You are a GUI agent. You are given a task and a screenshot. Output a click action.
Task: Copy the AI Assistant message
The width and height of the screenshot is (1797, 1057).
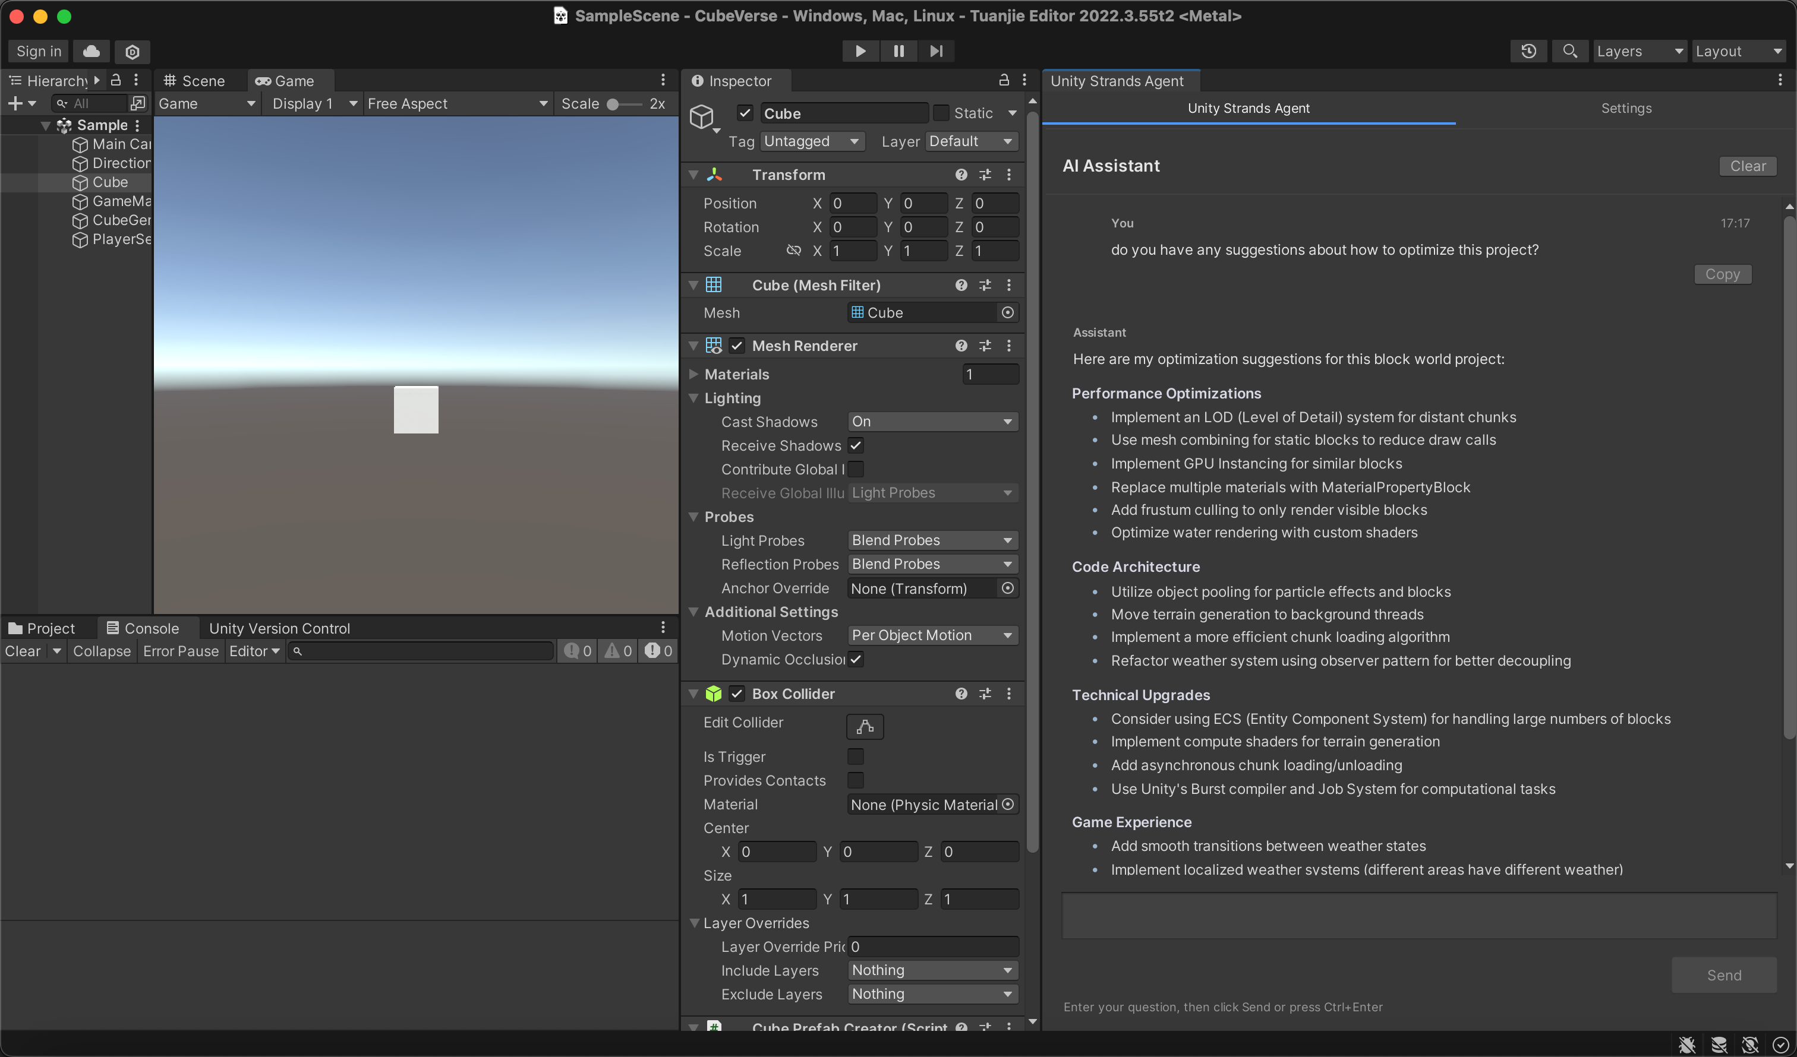click(1723, 274)
